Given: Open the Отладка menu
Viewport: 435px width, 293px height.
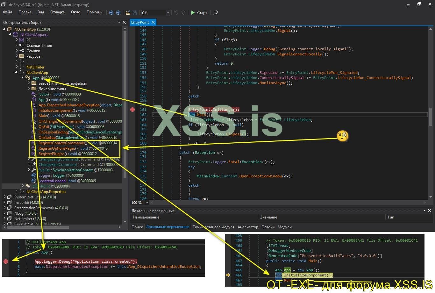Looking at the screenshot, I should click(57, 12).
